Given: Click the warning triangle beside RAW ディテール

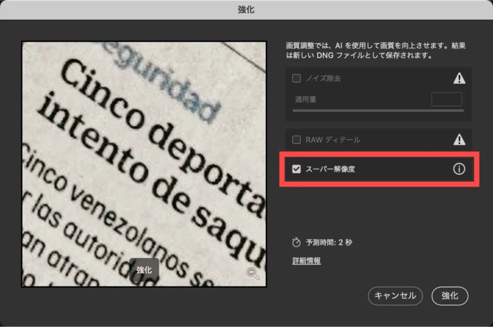Looking at the screenshot, I should (x=459, y=140).
